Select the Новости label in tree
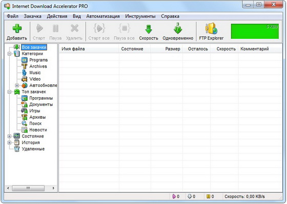The image size is (287, 204). (38, 130)
